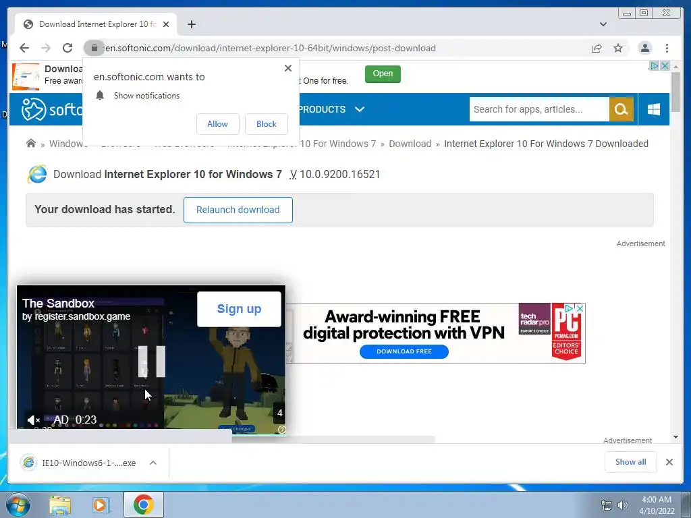691x518 pixels.
Task: Share this page using the share icon
Action: tap(597, 48)
